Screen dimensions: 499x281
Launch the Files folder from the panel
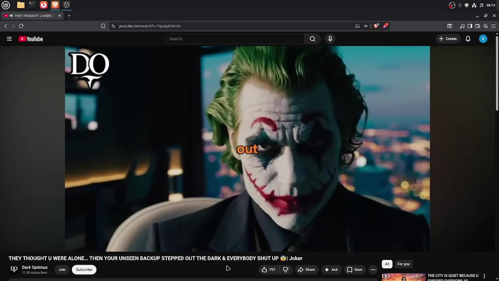click(x=21, y=5)
